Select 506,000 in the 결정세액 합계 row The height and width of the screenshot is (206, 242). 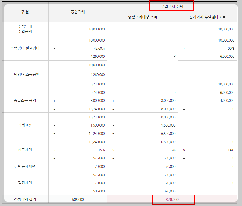[78, 200]
